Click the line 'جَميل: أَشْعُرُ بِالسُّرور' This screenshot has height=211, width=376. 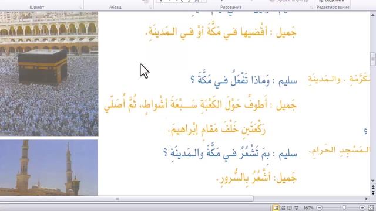[x=257, y=178]
